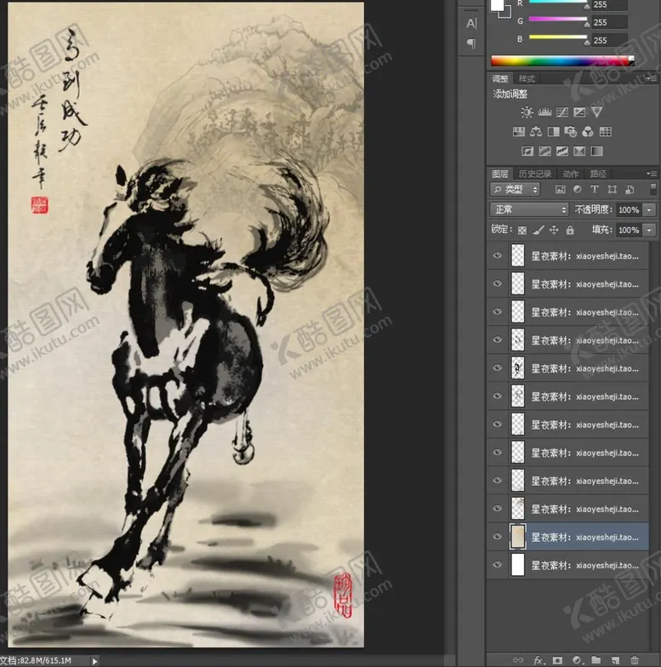The image size is (661, 667).
Task: Hide the selected highlighted layer's eye
Action: [x=497, y=536]
